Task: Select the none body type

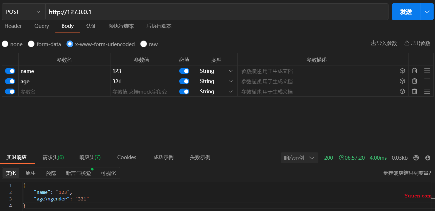Action: click(x=5, y=44)
